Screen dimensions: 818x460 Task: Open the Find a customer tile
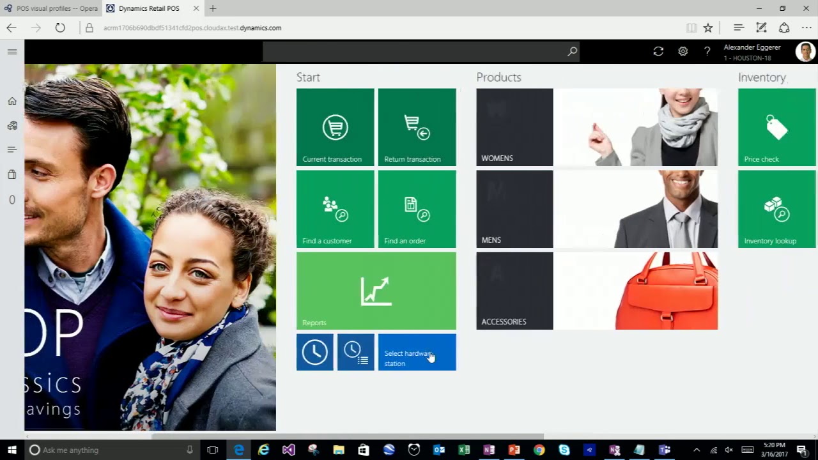click(x=335, y=209)
